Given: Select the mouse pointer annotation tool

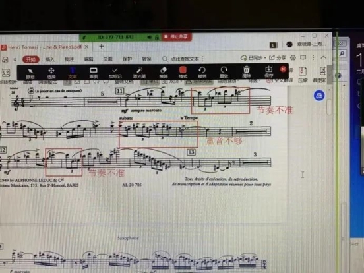Looking at the screenshot, I should 30,73.
